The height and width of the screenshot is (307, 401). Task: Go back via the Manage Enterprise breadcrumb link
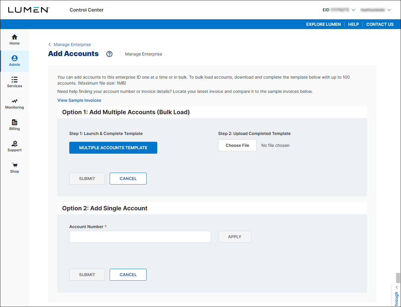point(72,44)
